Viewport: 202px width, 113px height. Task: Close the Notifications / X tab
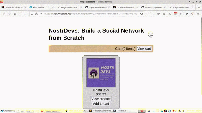point(25,7)
